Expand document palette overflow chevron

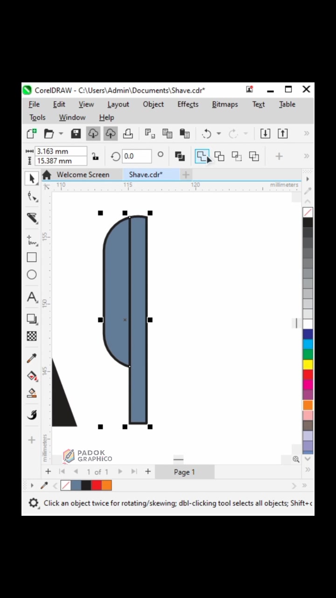point(304,485)
